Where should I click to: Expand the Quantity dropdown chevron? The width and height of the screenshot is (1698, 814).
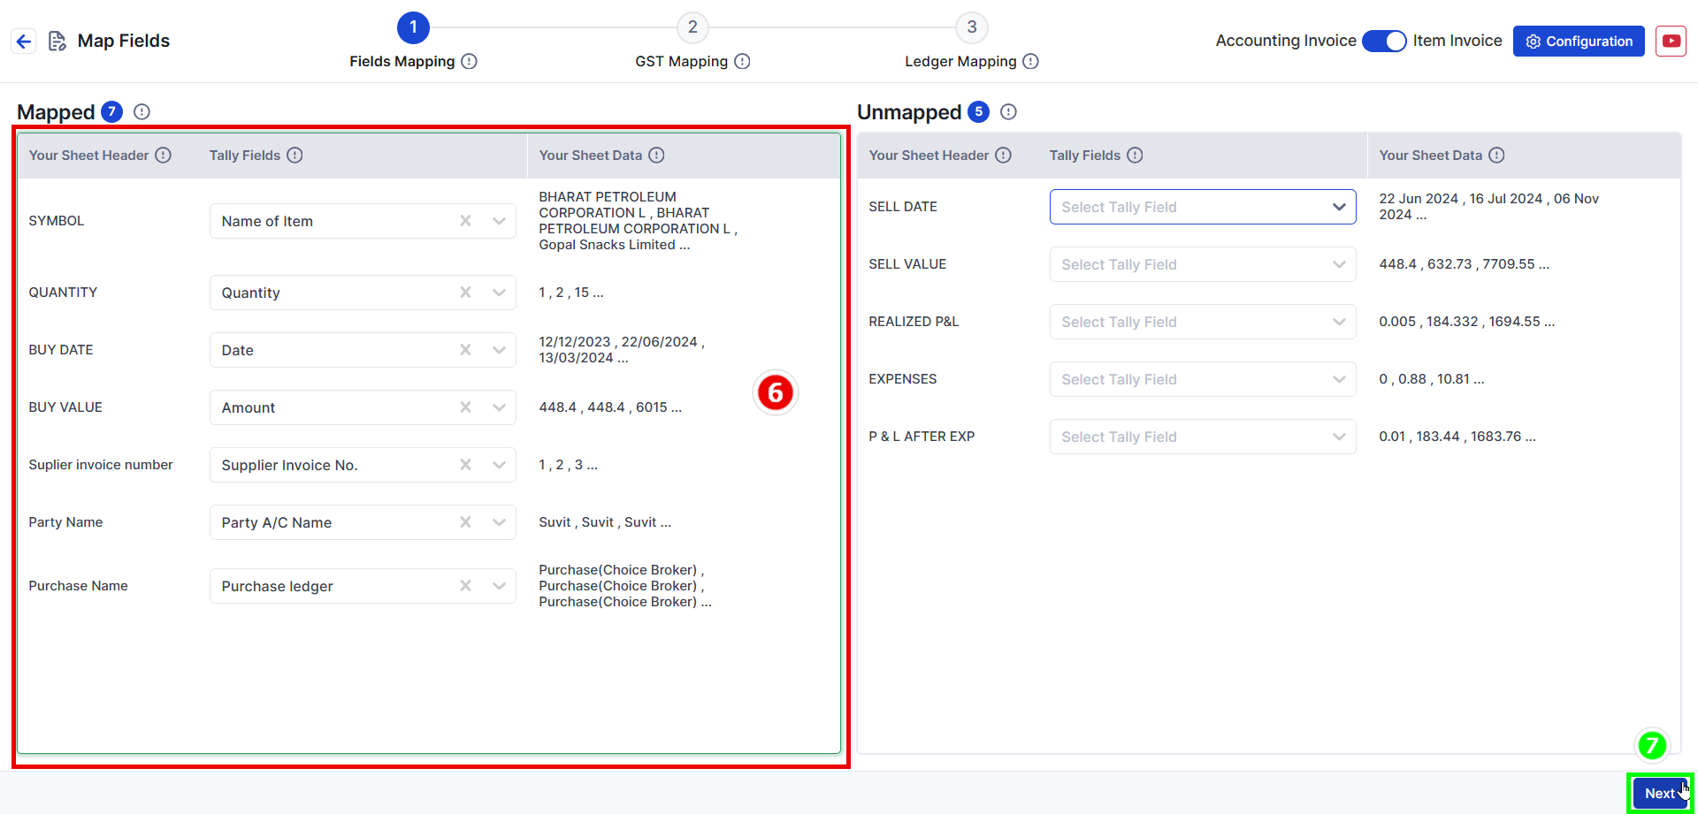click(499, 293)
